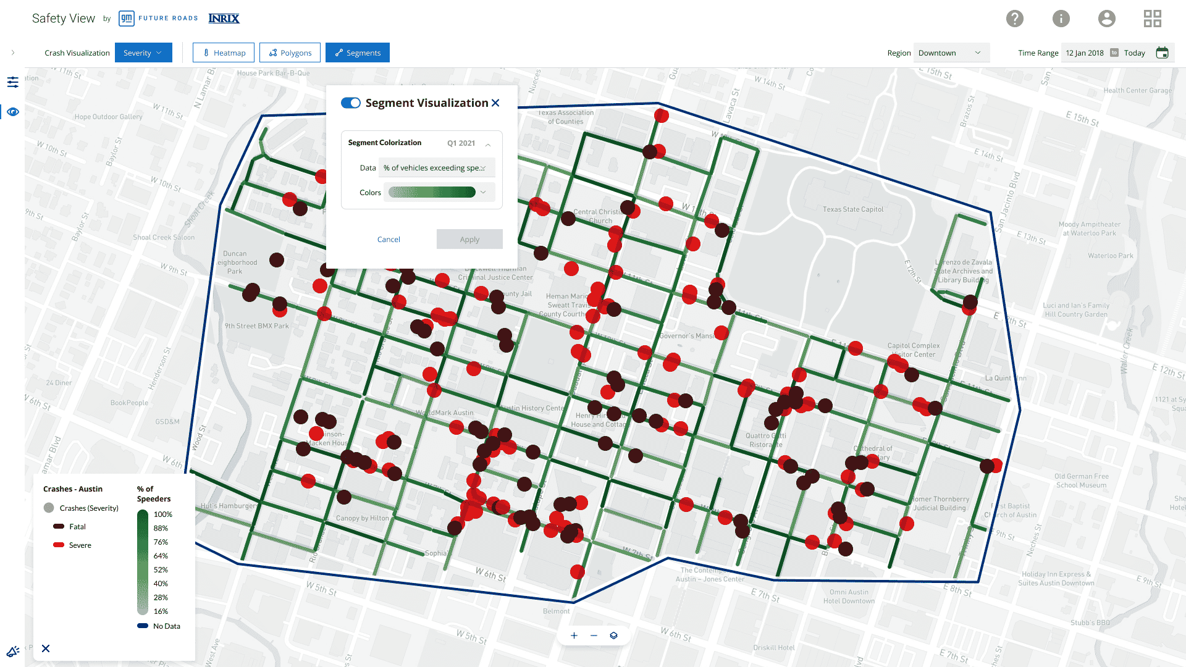Click the Severity filter menu item

143,52
